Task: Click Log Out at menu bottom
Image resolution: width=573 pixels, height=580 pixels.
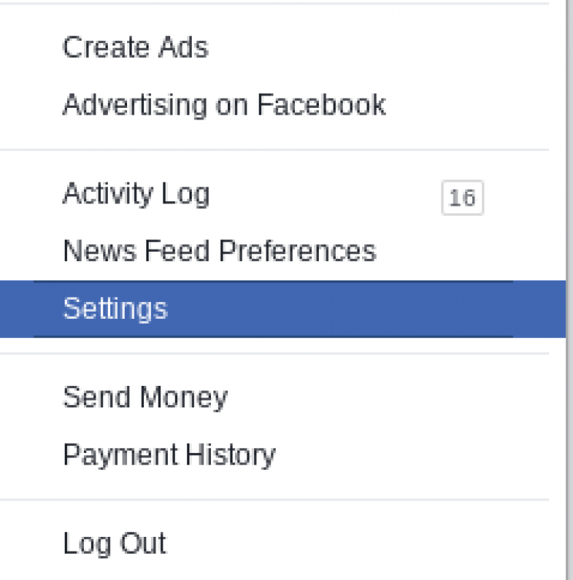Action: coord(115,544)
